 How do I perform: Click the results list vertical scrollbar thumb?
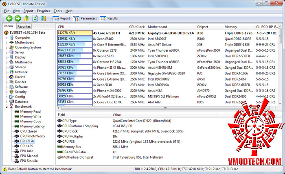280,36
